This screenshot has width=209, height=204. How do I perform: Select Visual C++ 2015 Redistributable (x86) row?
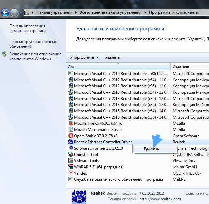click(x=137, y=117)
